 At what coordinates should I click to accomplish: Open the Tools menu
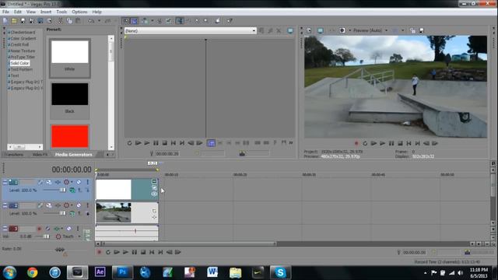click(x=61, y=12)
